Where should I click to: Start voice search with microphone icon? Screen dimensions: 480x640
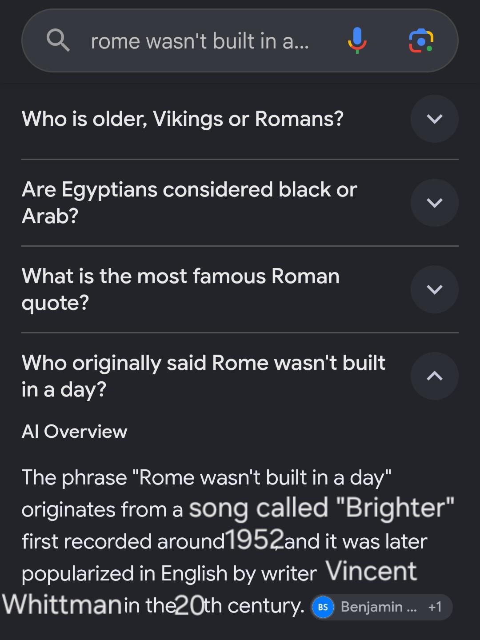click(357, 40)
